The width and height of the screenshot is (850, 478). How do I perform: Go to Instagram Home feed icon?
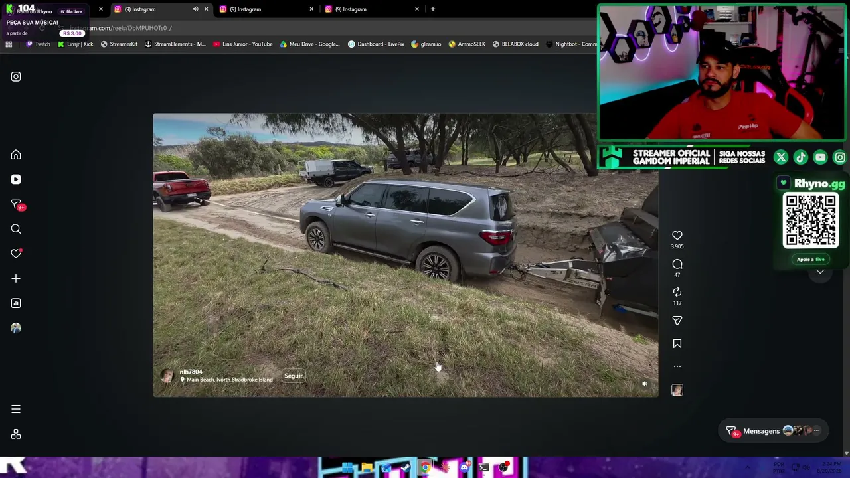click(x=16, y=155)
